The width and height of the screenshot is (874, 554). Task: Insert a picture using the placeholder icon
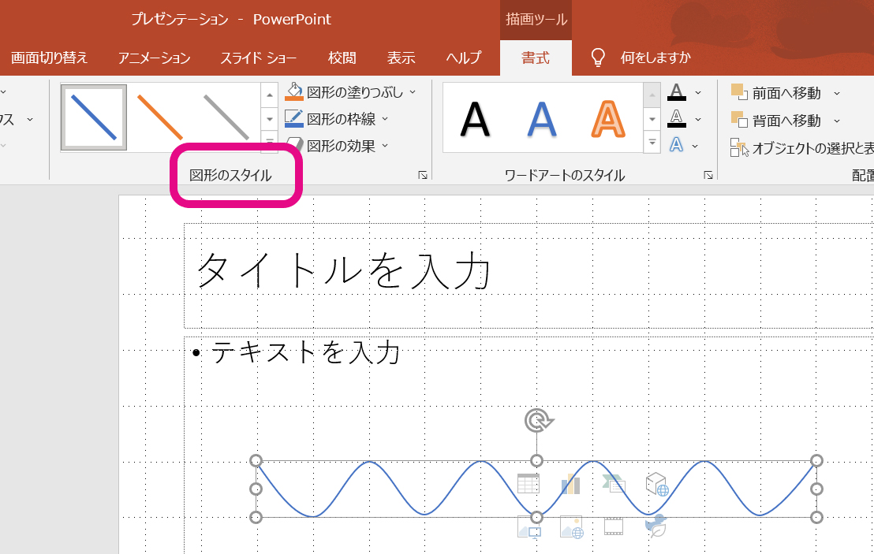point(529,526)
